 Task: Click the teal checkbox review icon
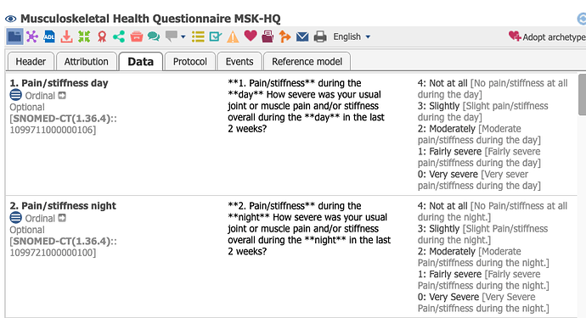point(215,36)
